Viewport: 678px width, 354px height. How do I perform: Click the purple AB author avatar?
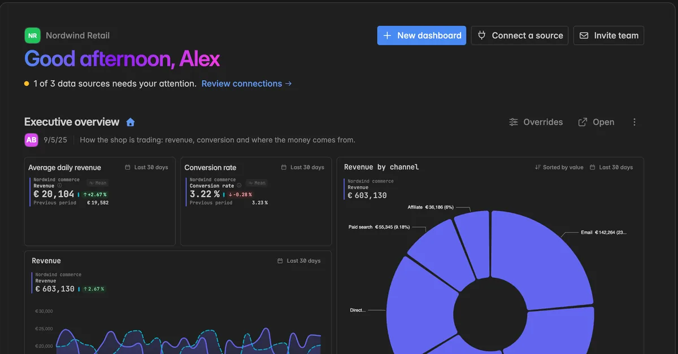click(31, 140)
